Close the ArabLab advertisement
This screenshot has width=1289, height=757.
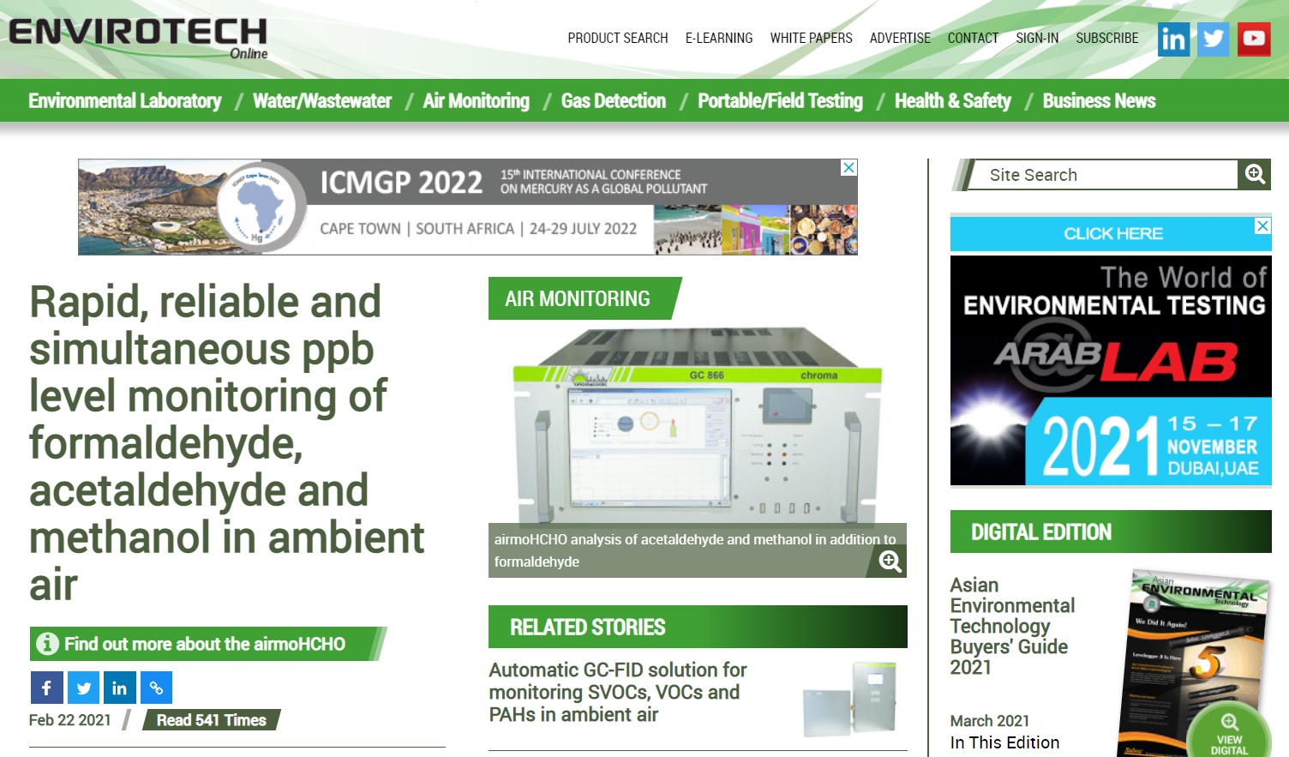click(x=1262, y=225)
